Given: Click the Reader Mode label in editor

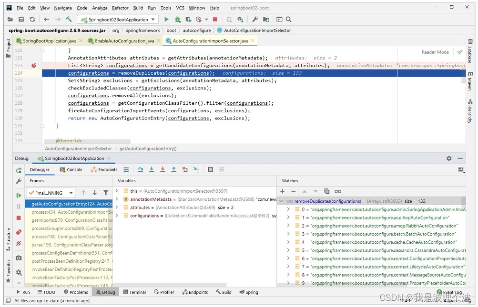Looking at the screenshot, I should (435, 52).
